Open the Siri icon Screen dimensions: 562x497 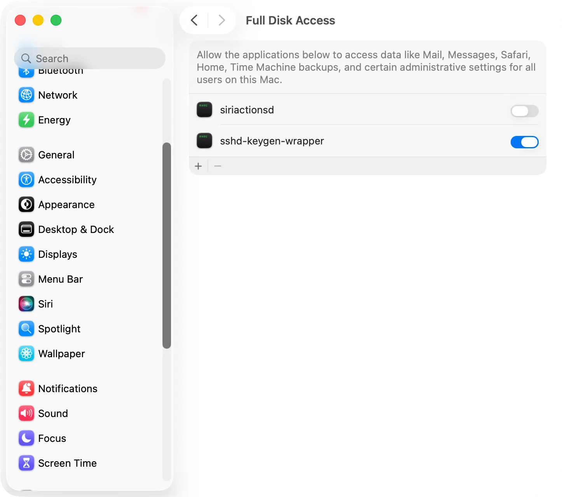click(26, 304)
